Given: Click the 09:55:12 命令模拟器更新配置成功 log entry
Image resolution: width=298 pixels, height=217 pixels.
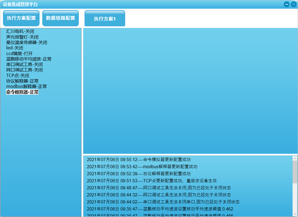Looking at the screenshot, I should (139, 159).
